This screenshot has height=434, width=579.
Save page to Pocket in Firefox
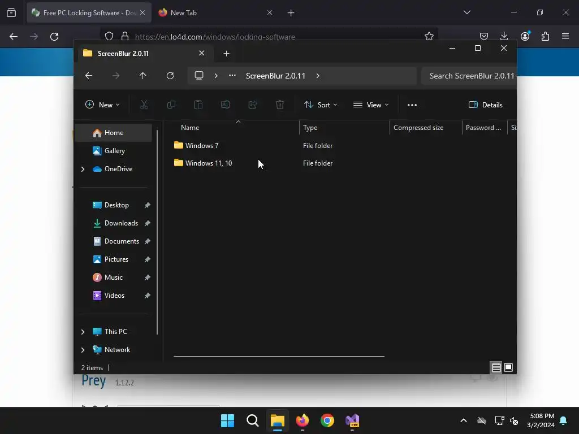click(484, 36)
